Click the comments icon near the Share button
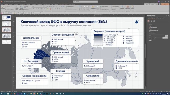Image resolution: width=170 pixels, height=95 pixels. pyautogui.click(x=160, y=4)
